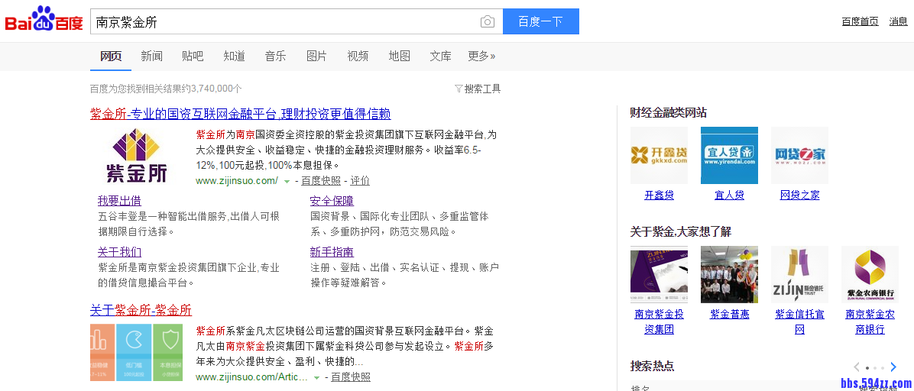The image size is (914, 391).
Task: Open the 宜人贷 text link
Action: point(729,195)
